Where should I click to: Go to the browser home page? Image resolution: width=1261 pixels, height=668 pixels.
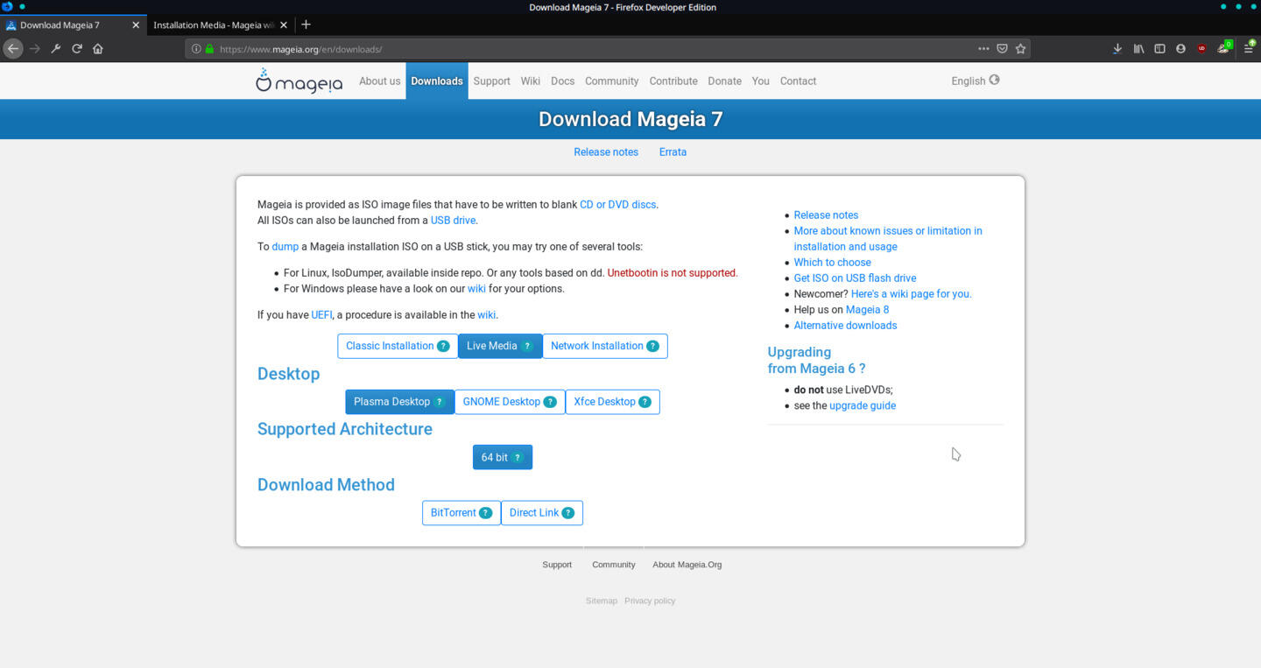coord(98,49)
